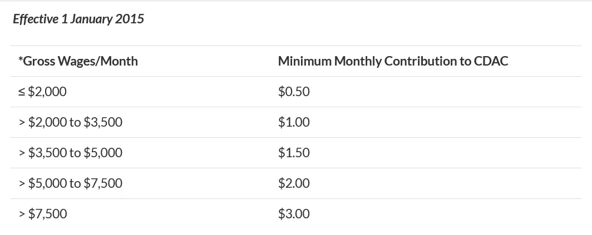The height and width of the screenshot is (235, 592).
Task: Click the asterisk before 'Gross Wages'
Action: [x=21, y=59]
